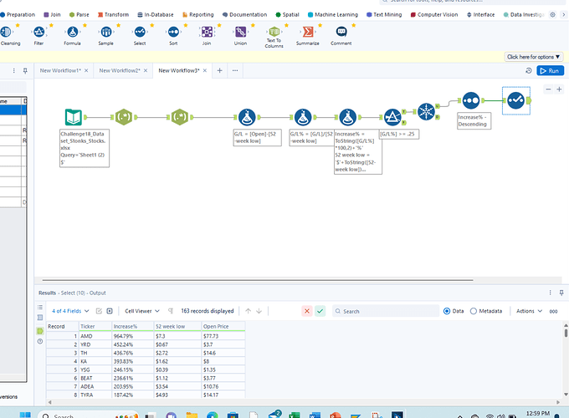Screen dimensions: 569x418
Task: Open the Transform tool category
Action: tap(113, 15)
